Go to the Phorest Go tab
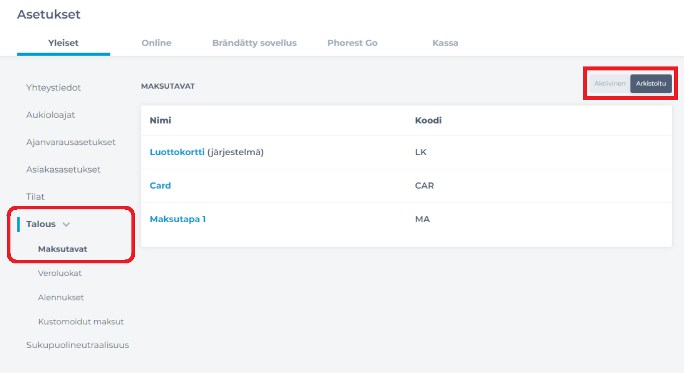684x373 pixels. [352, 43]
